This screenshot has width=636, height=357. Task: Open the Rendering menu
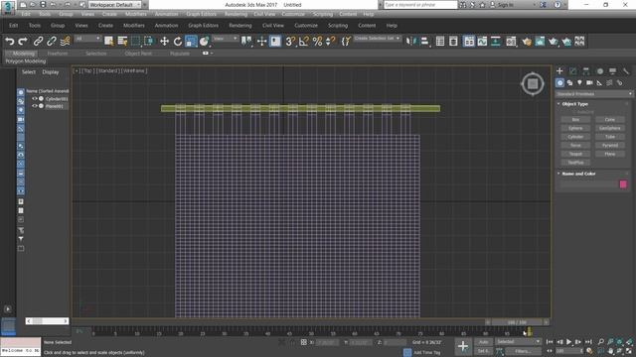[x=240, y=25]
